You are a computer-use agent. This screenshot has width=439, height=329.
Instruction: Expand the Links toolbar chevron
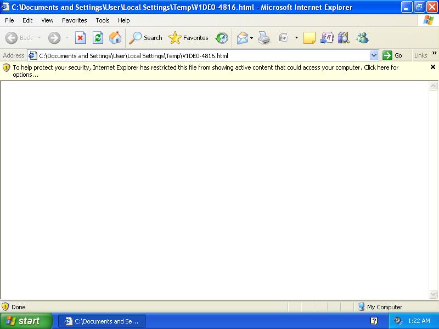click(x=435, y=54)
